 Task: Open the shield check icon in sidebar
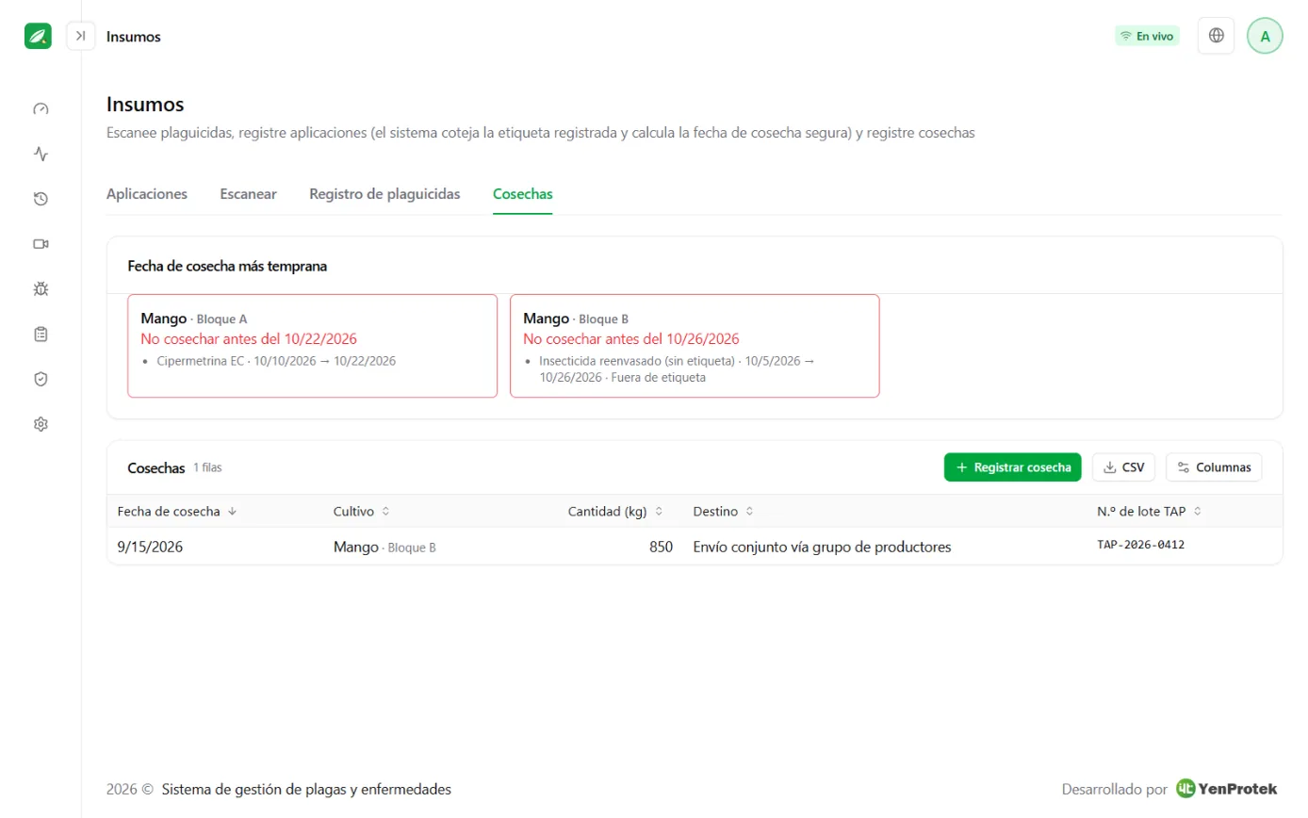tap(41, 379)
